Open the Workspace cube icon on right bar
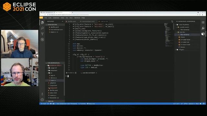The image size is (207, 116). click(x=203, y=34)
